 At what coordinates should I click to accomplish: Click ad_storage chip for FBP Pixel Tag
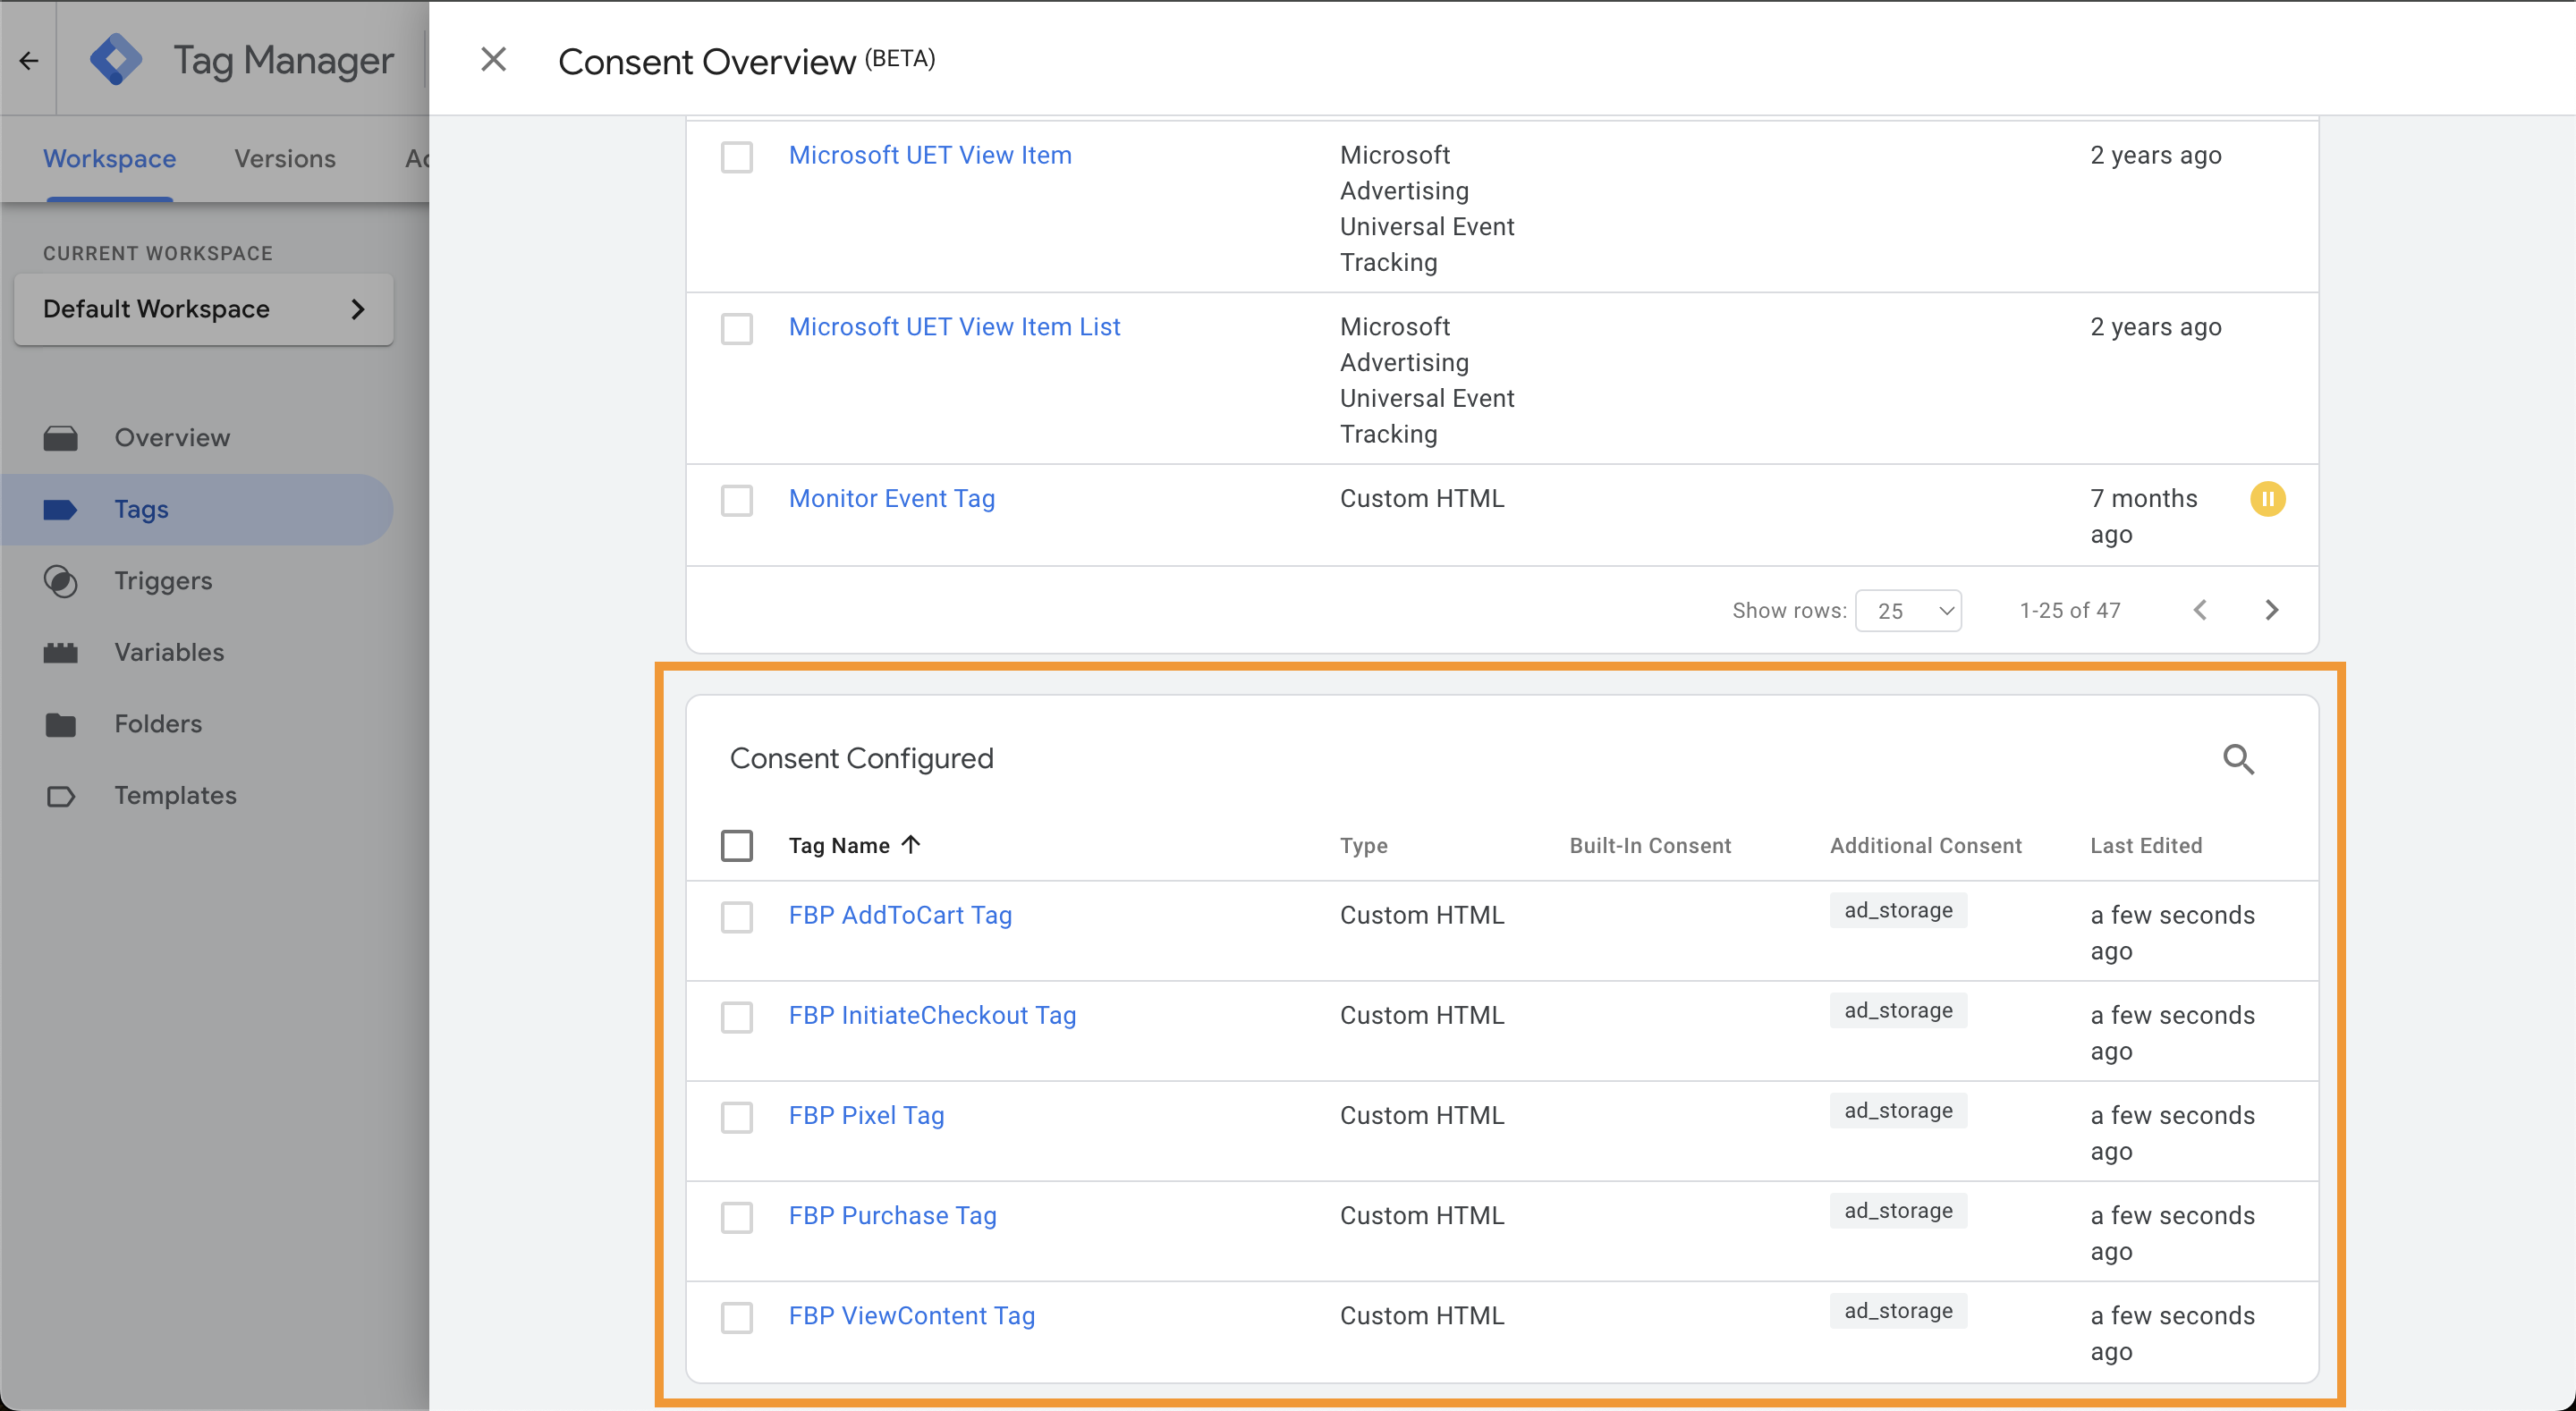(1898, 1110)
